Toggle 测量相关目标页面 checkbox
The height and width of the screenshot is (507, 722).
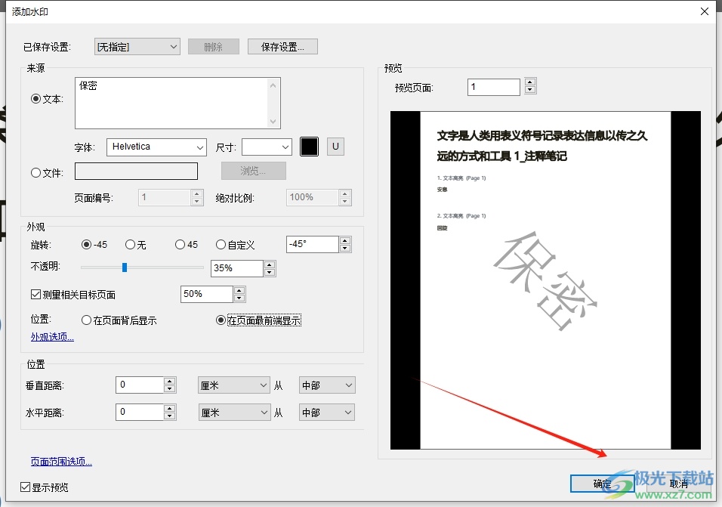[35, 294]
